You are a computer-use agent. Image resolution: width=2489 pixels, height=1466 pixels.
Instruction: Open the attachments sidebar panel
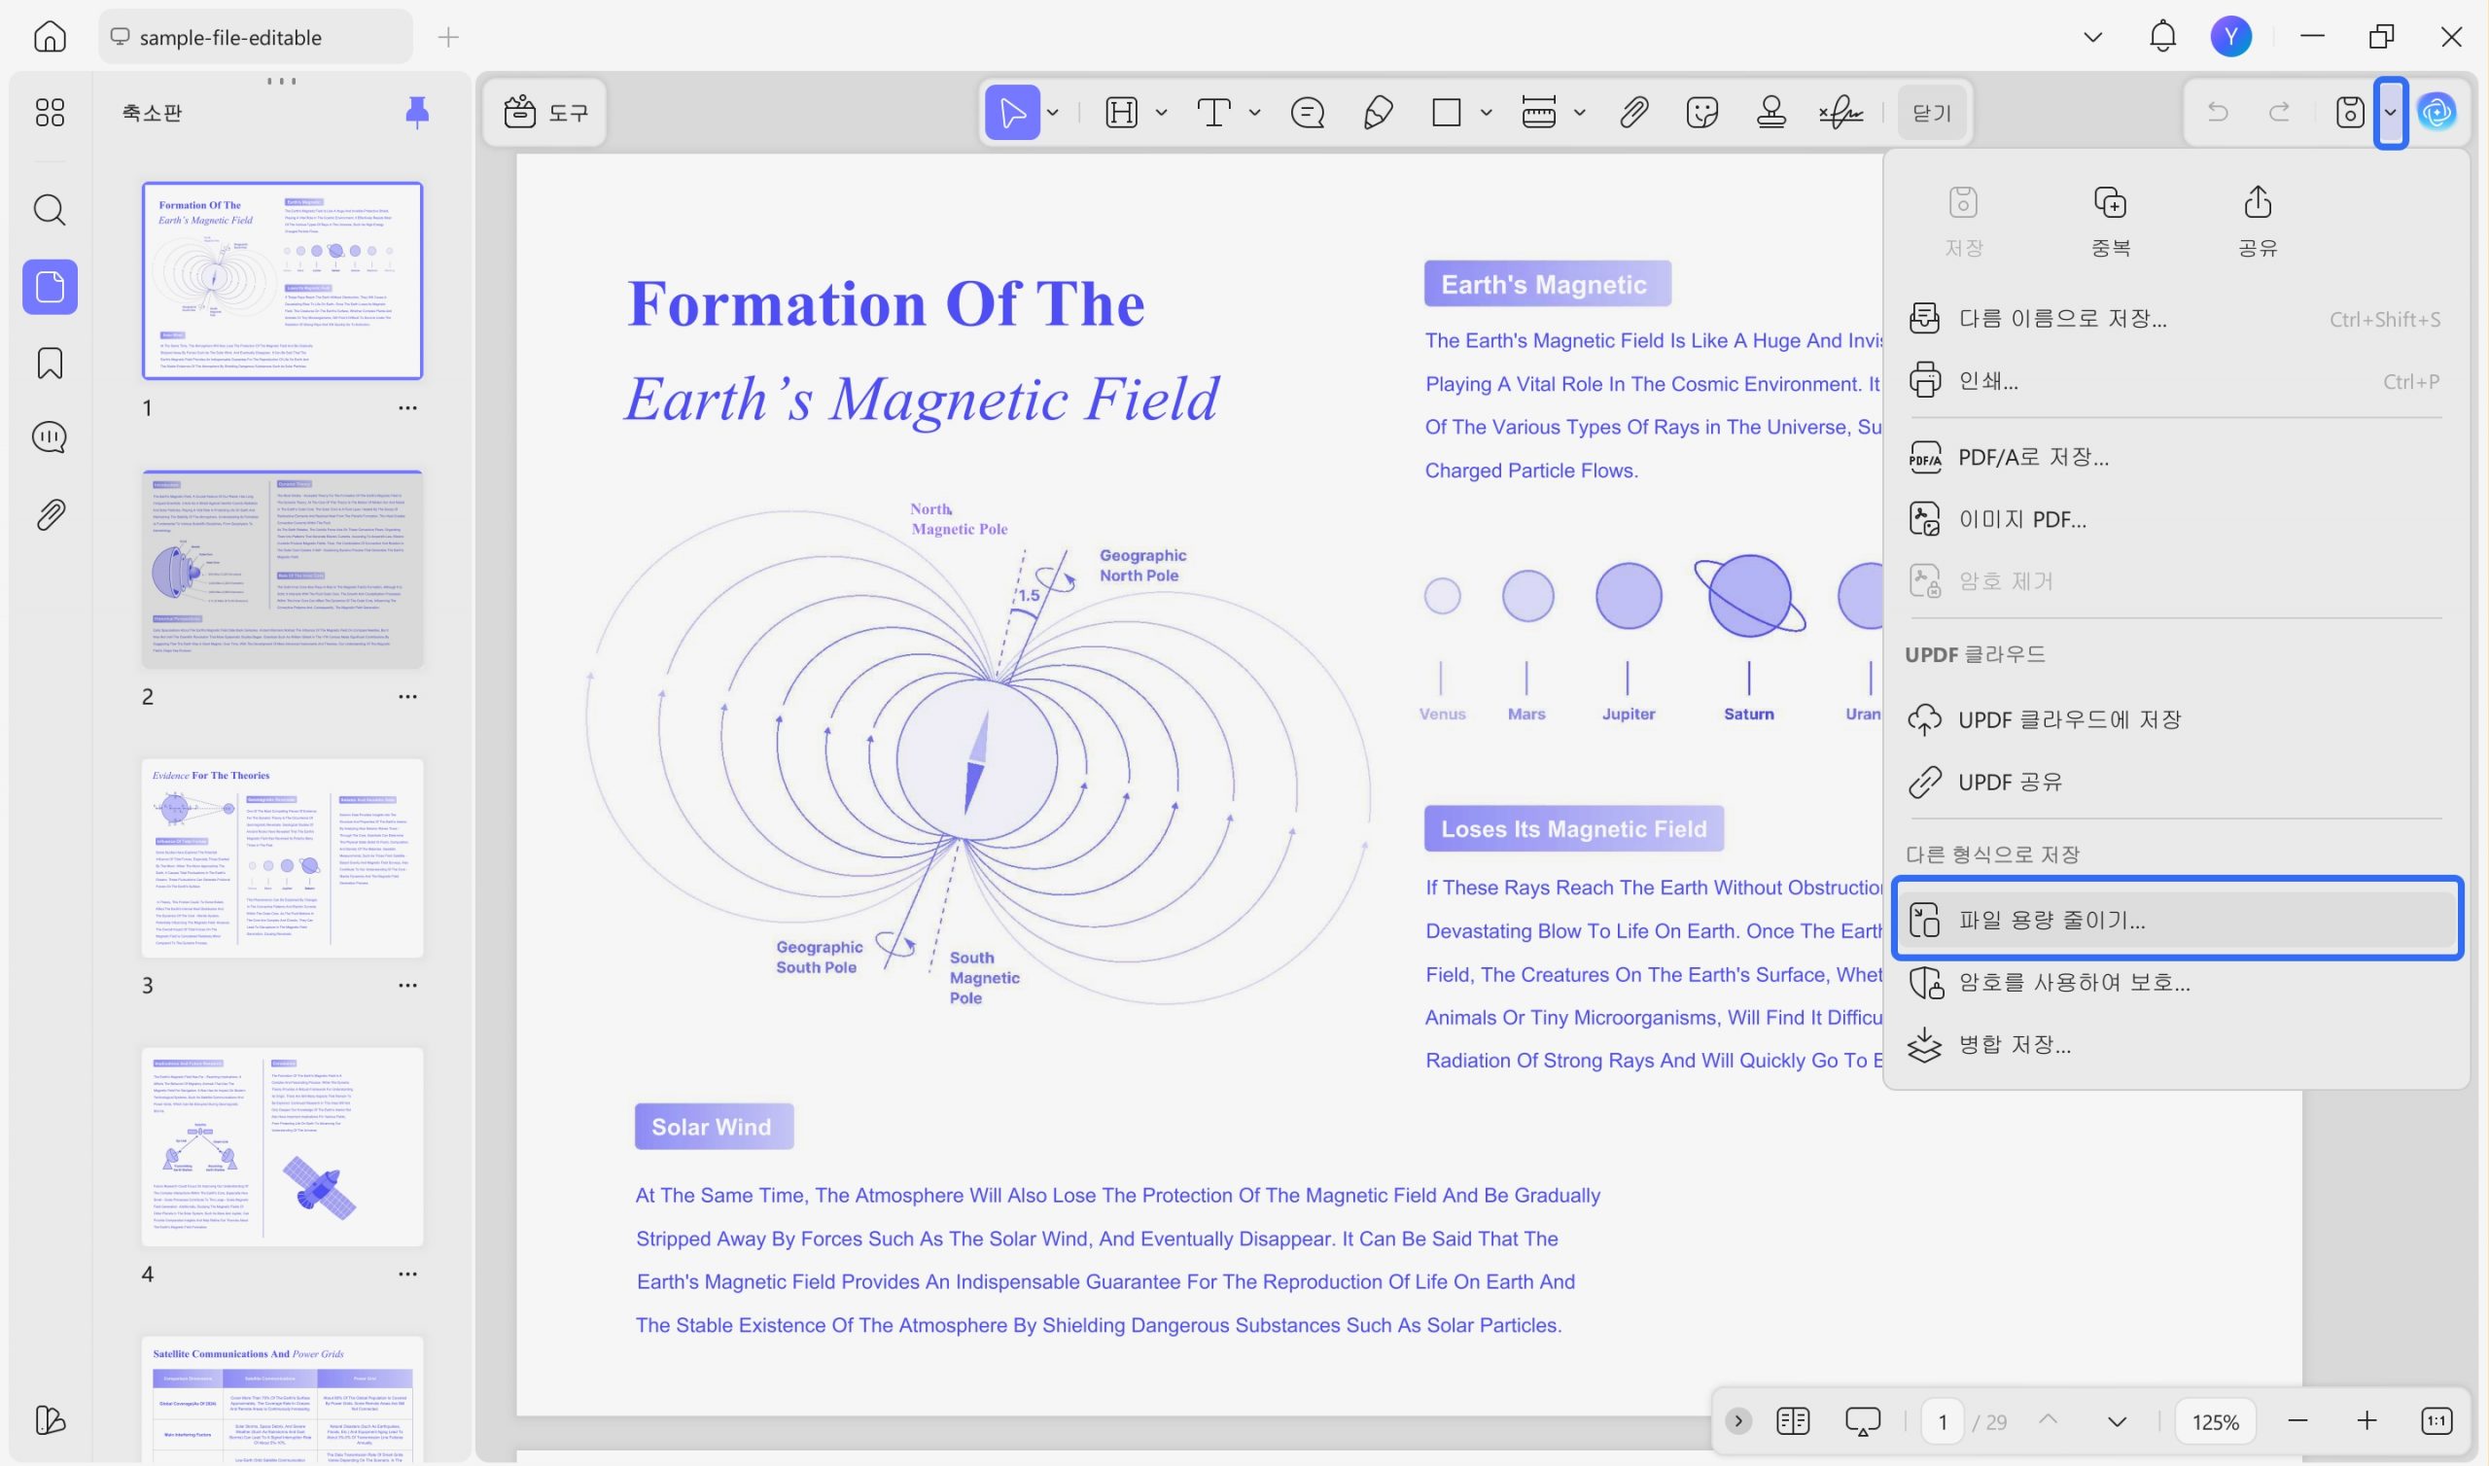pyautogui.click(x=50, y=513)
